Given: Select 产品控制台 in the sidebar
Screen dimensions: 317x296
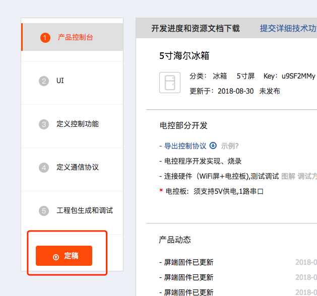Looking at the screenshot, I should coord(75,37).
